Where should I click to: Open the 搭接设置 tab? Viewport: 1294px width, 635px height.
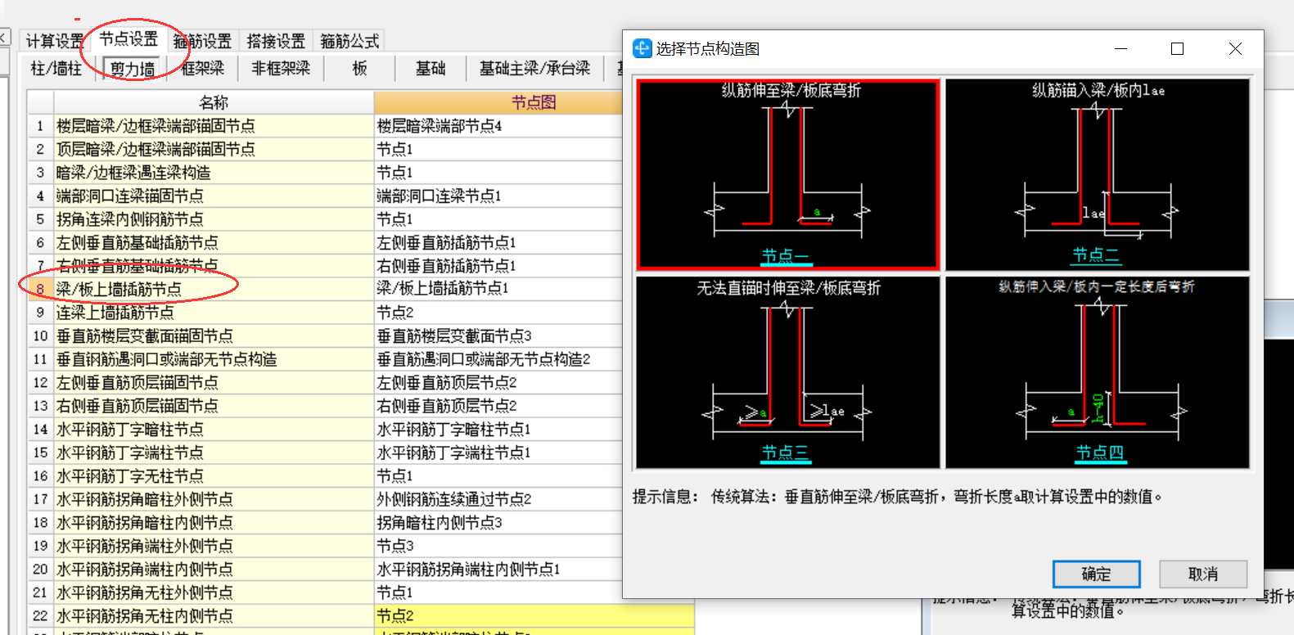[x=276, y=41]
